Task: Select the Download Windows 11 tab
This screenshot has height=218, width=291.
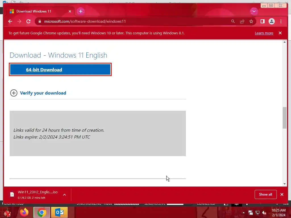Action: [40, 11]
